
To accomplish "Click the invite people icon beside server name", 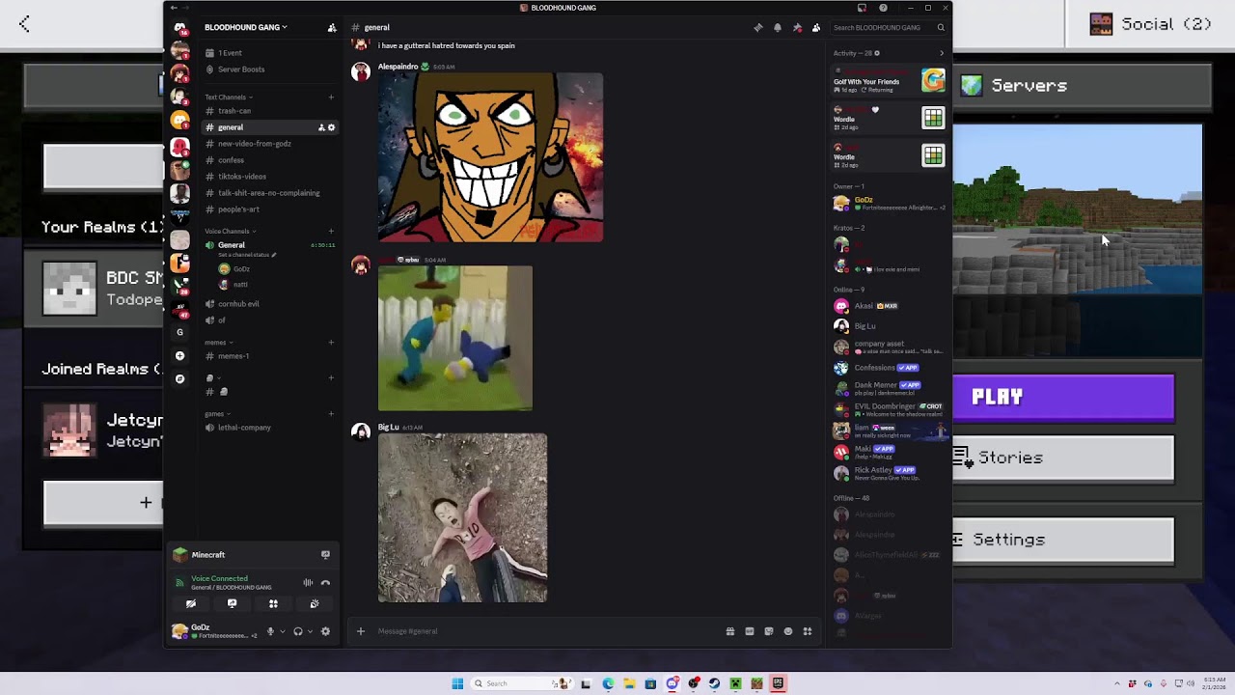I will [x=332, y=28].
